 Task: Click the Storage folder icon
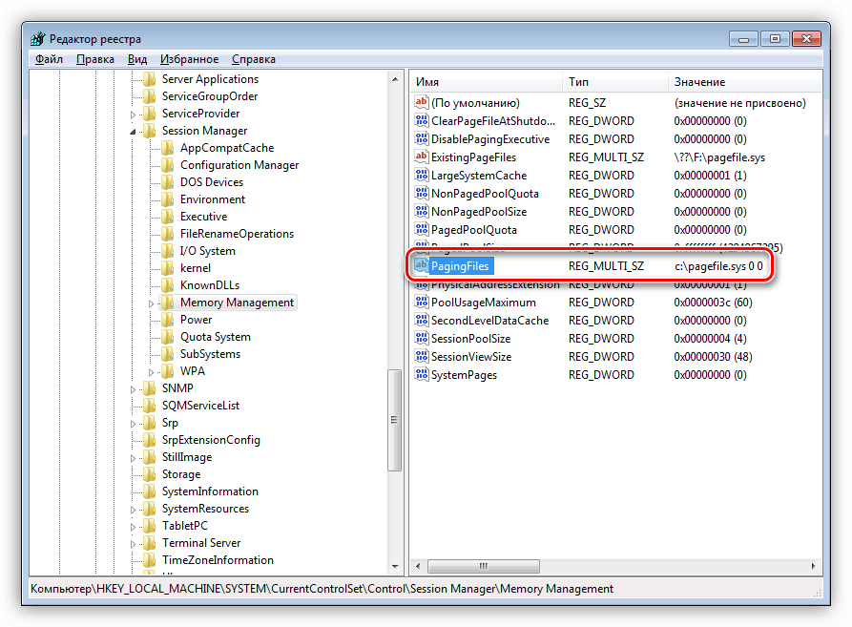150,473
